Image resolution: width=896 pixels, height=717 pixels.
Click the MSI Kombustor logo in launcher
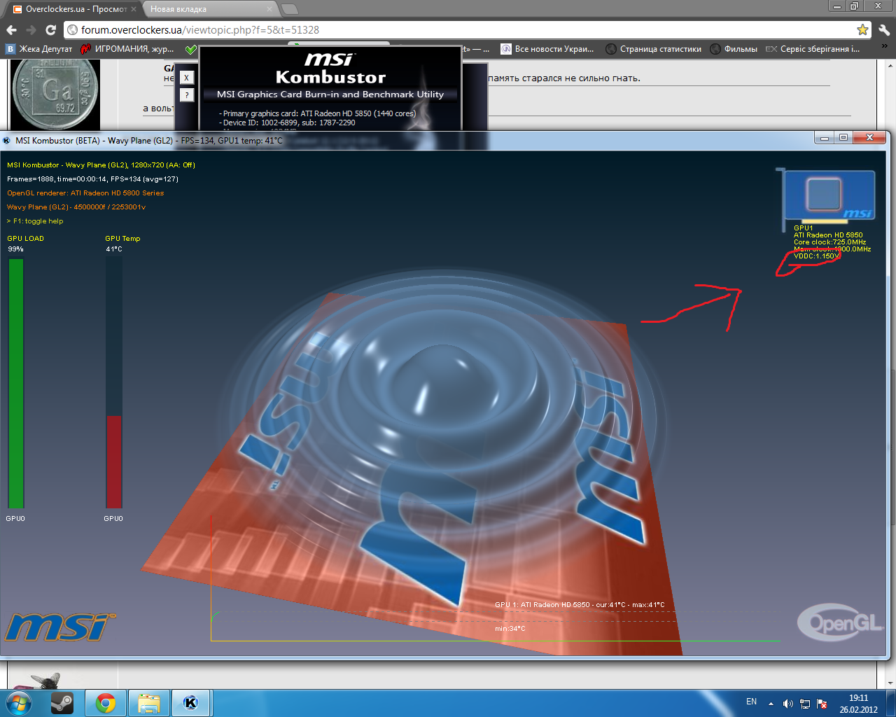pos(330,69)
